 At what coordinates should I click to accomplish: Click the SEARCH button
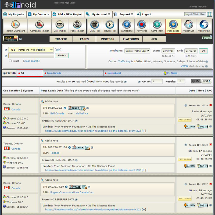coord(62,55)
